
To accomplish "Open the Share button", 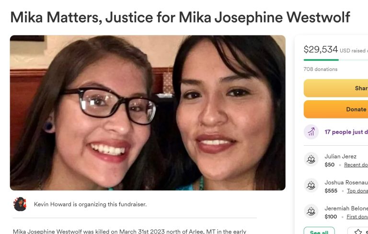I will tap(336, 88).
